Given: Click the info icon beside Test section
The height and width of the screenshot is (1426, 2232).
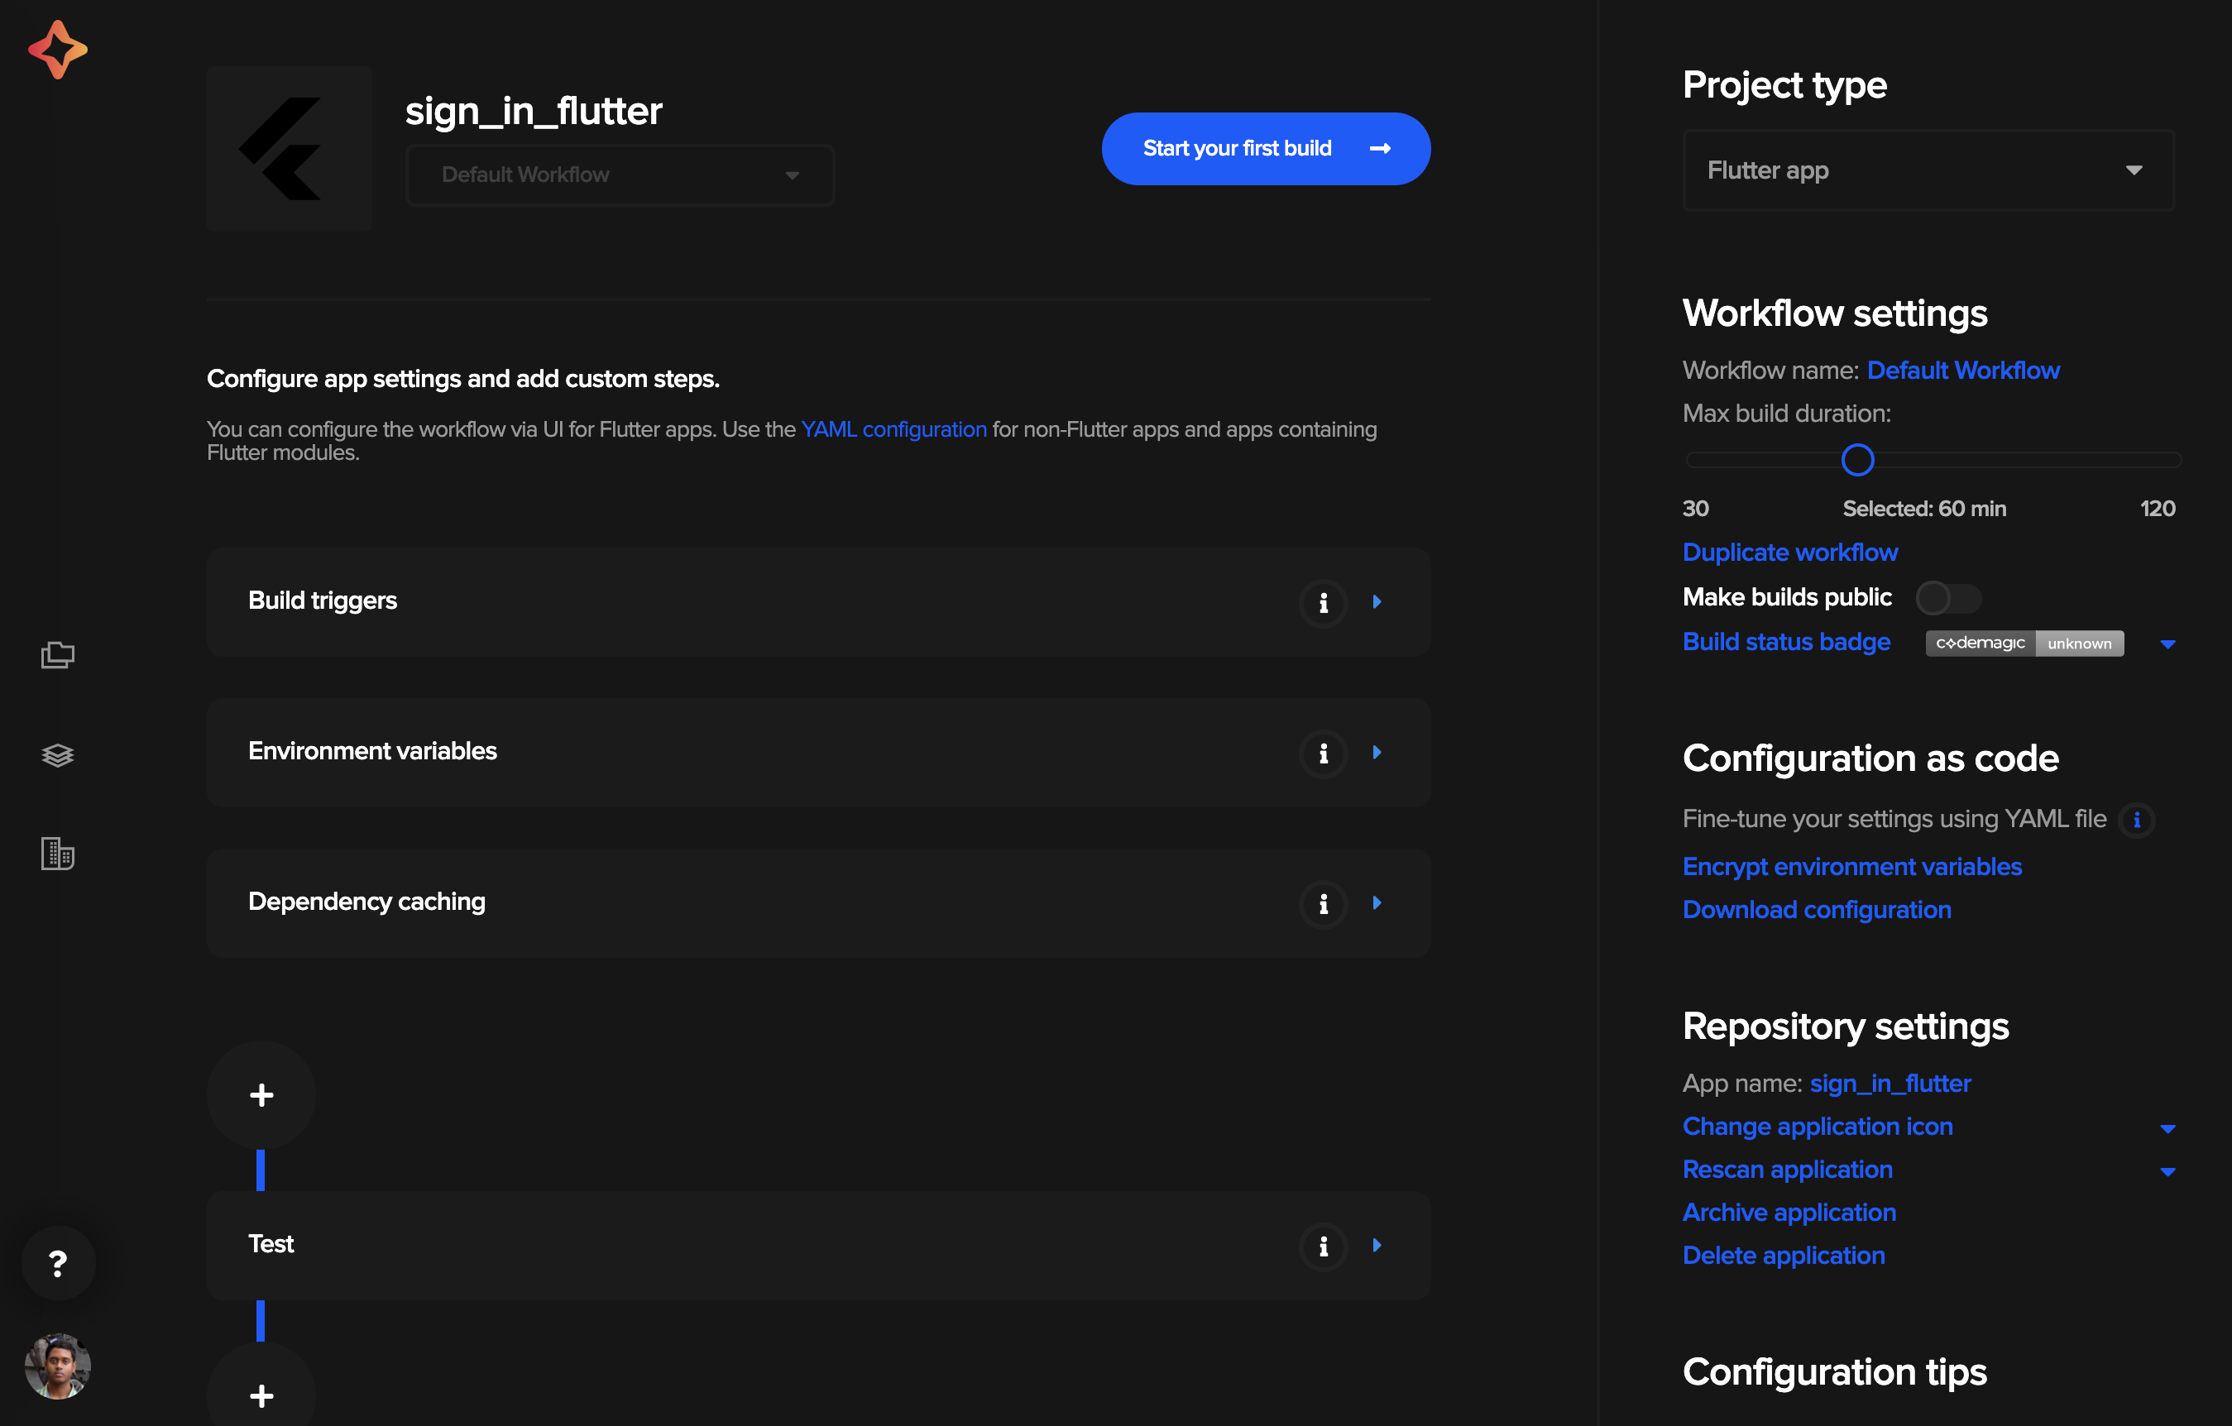Looking at the screenshot, I should pyautogui.click(x=1323, y=1246).
